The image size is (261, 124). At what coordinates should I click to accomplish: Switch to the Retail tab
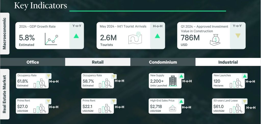pyautogui.click(x=98, y=62)
